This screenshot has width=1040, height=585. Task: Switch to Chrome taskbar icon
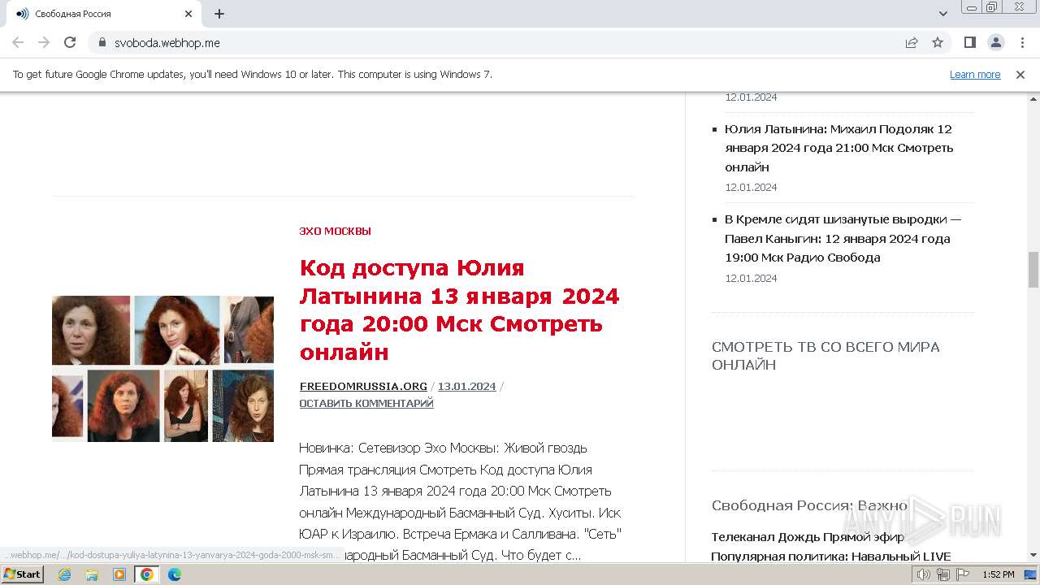[x=147, y=574]
